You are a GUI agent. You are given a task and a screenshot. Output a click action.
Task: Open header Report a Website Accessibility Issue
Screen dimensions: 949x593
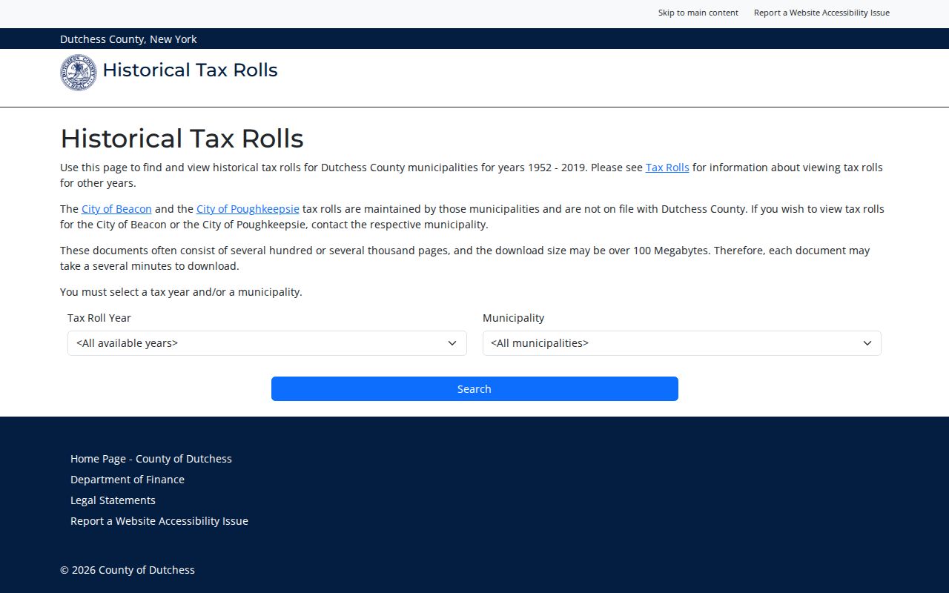coord(821,13)
